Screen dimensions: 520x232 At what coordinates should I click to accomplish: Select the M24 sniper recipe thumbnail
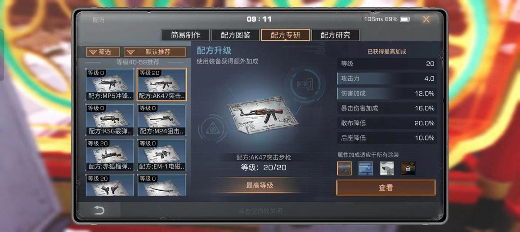162,120
